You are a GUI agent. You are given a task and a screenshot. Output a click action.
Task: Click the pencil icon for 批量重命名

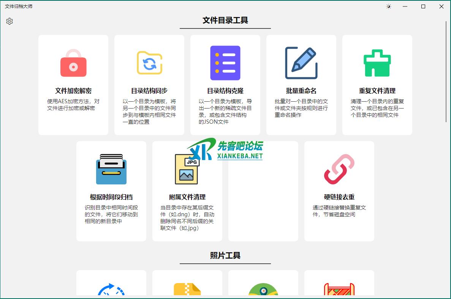coord(301,63)
